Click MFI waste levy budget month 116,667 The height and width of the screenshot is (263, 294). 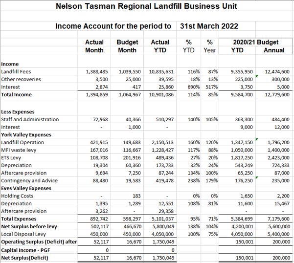132,150
